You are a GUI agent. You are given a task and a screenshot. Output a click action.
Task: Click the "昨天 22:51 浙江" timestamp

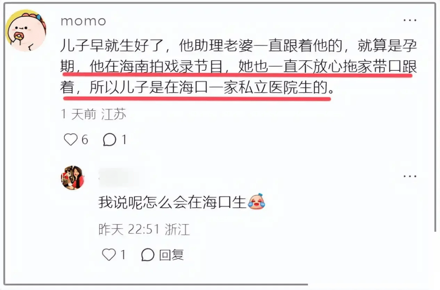pyautogui.click(x=144, y=229)
